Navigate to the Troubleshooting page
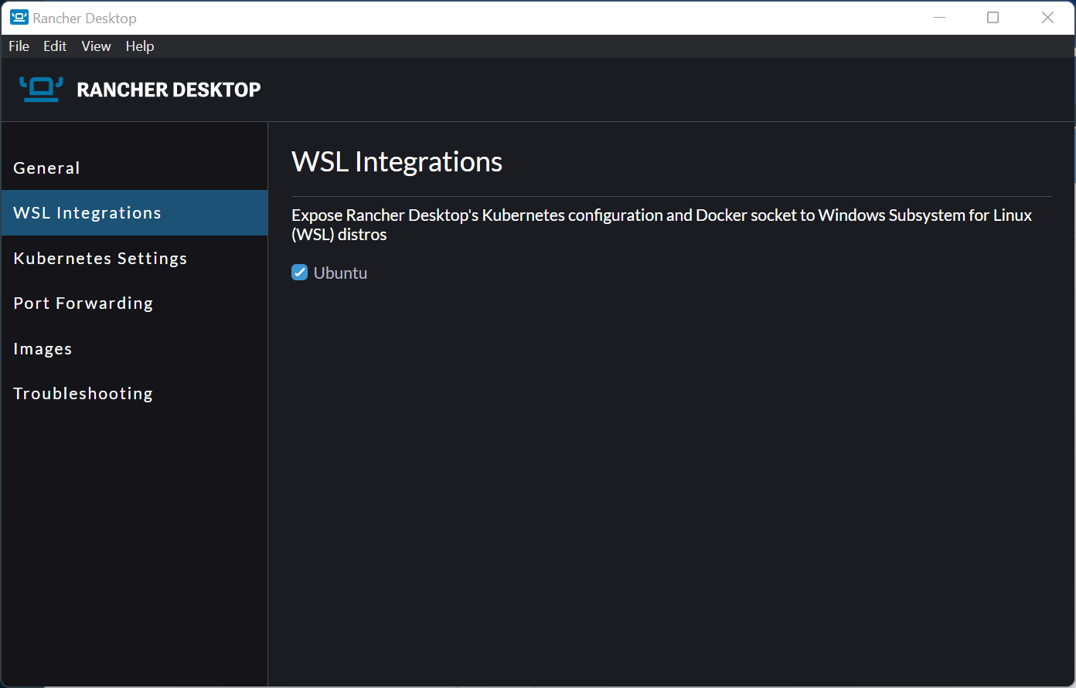This screenshot has height=688, width=1076. (x=134, y=394)
